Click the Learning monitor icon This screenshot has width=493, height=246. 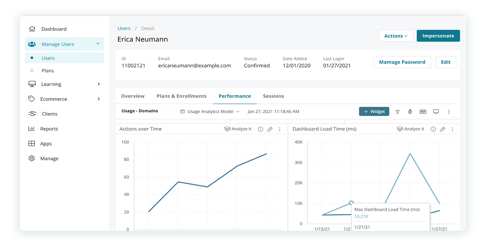pos(32,84)
